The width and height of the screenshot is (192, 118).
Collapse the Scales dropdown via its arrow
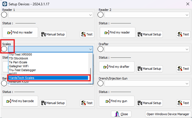click(x=90, y=49)
